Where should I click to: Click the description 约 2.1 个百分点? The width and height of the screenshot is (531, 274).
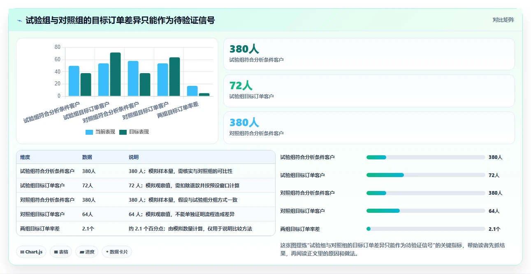coord(148,229)
